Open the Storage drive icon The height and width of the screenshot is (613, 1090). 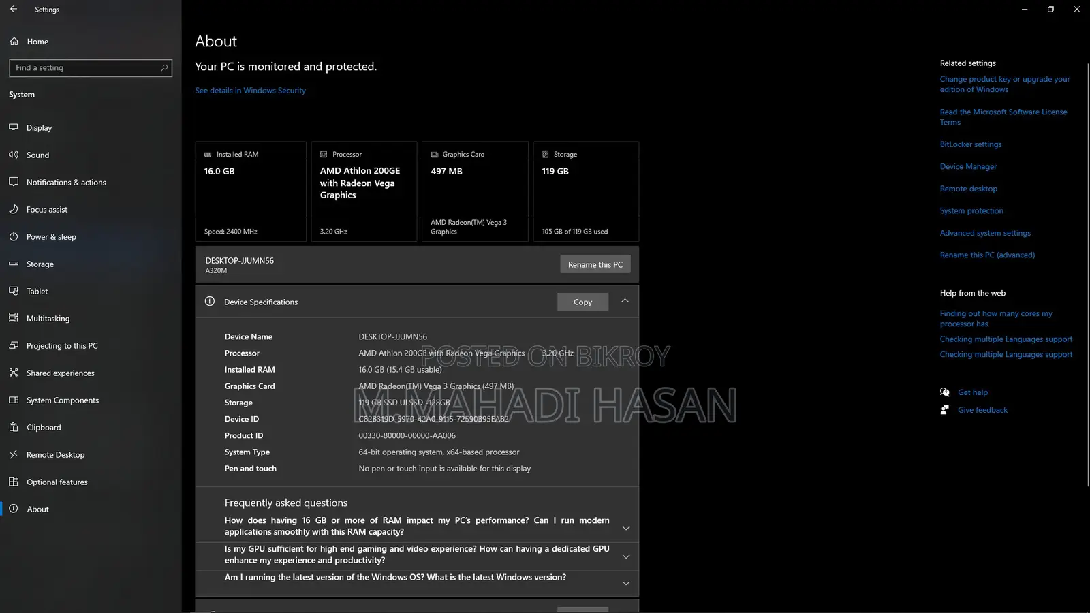(x=14, y=264)
